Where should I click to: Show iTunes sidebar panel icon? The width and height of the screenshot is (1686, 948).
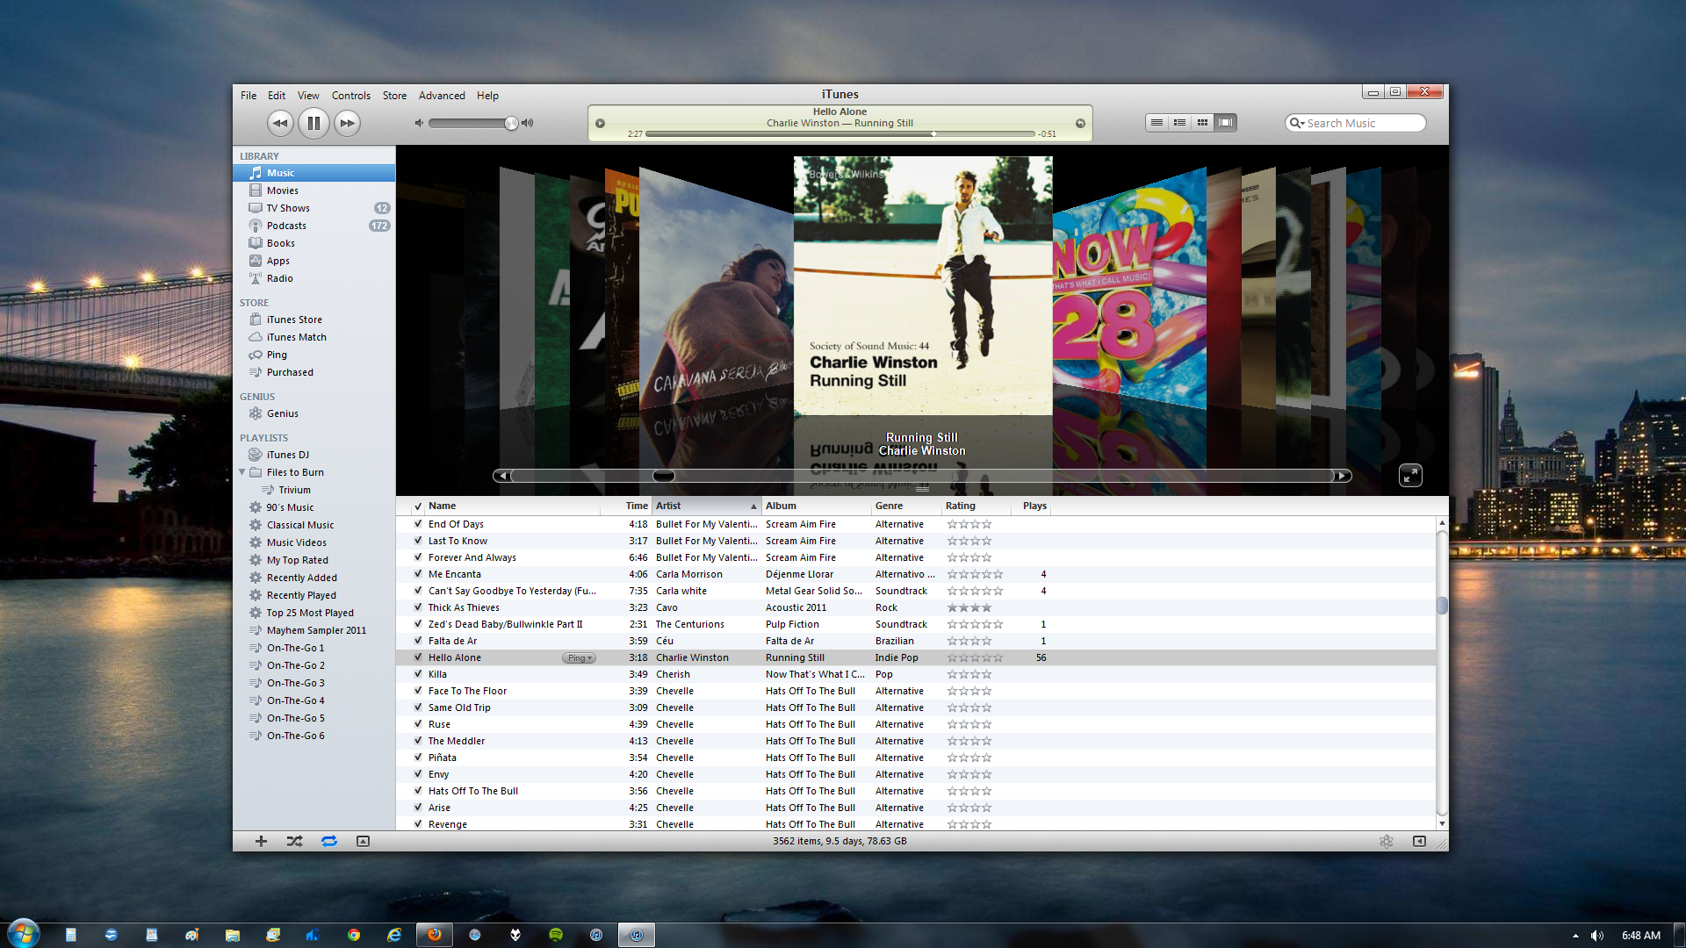click(1419, 841)
